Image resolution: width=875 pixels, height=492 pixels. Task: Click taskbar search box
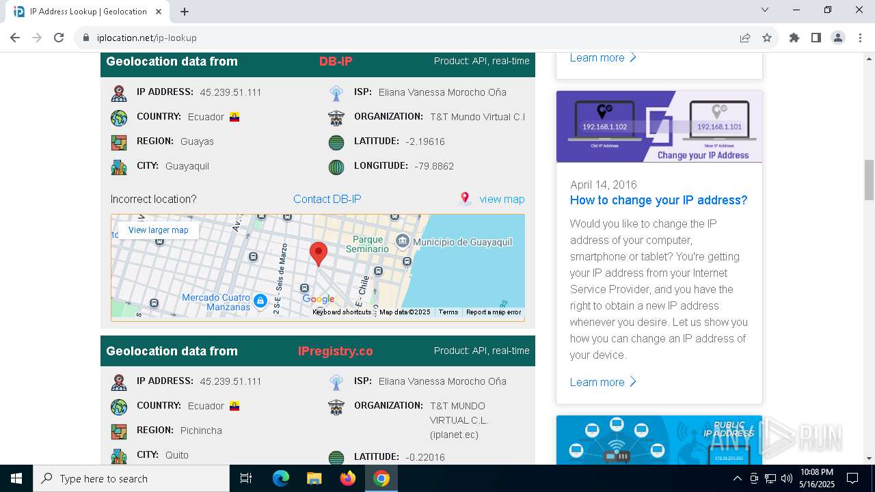pos(131,478)
